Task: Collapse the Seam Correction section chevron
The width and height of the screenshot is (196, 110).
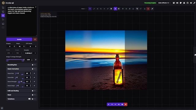Action: 35,69
